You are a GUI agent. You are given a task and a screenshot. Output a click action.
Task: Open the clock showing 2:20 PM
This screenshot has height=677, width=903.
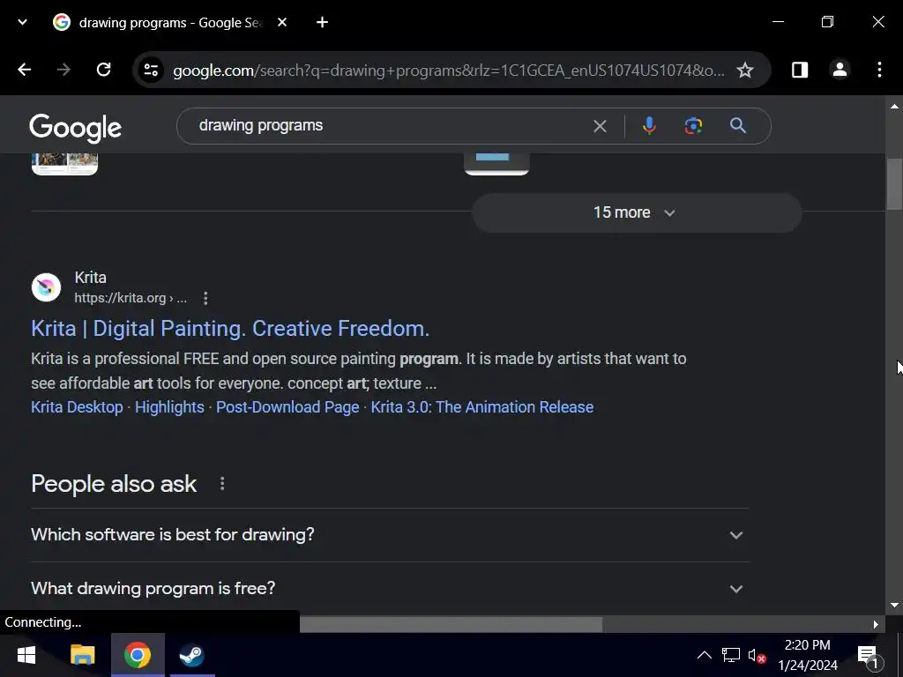click(x=808, y=655)
